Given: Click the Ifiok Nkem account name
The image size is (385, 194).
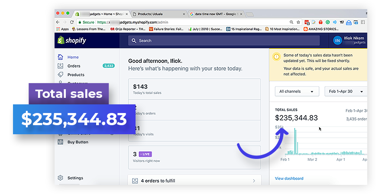Looking at the screenshot, I should (354, 38).
